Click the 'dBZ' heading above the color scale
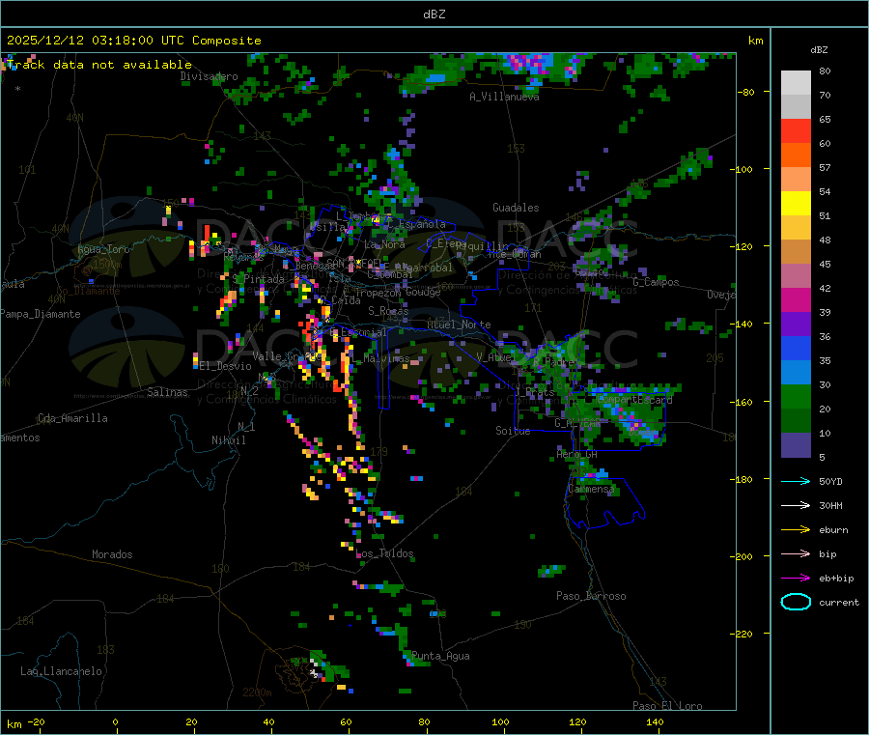 click(819, 50)
